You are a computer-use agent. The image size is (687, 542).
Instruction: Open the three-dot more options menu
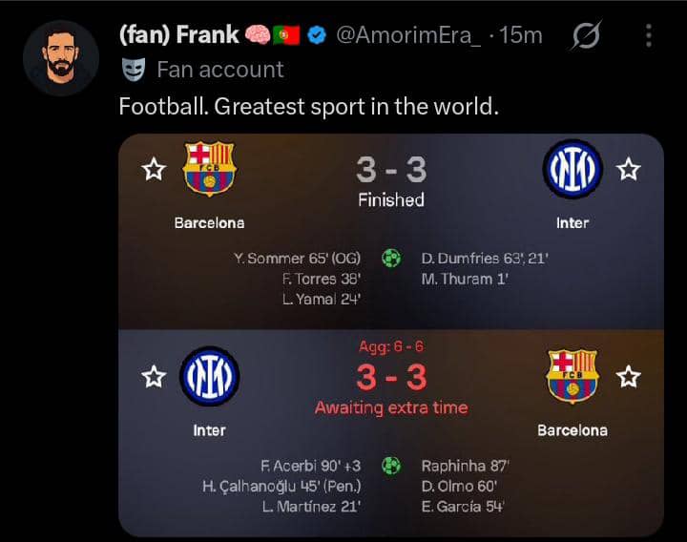[x=649, y=36]
